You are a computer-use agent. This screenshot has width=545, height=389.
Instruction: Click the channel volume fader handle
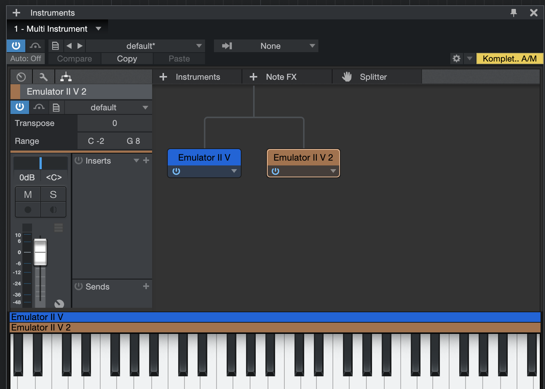pos(40,252)
